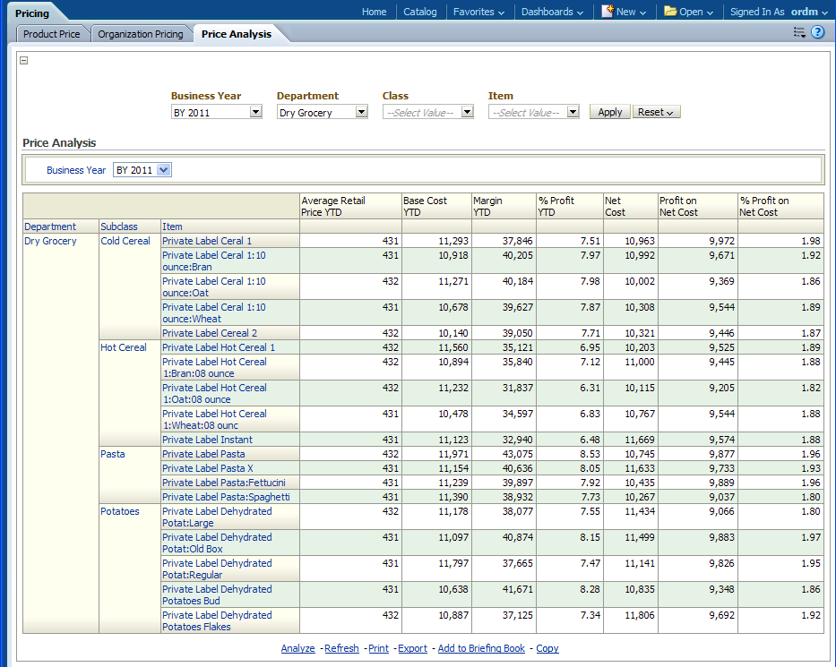Open the Item select value dropdown
This screenshot has height=667, width=836.
pos(573,112)
